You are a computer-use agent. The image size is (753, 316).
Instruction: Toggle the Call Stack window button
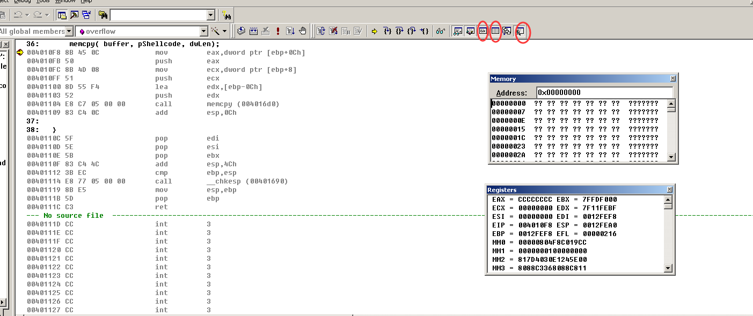pyautogui.click(x=507, y=31)
